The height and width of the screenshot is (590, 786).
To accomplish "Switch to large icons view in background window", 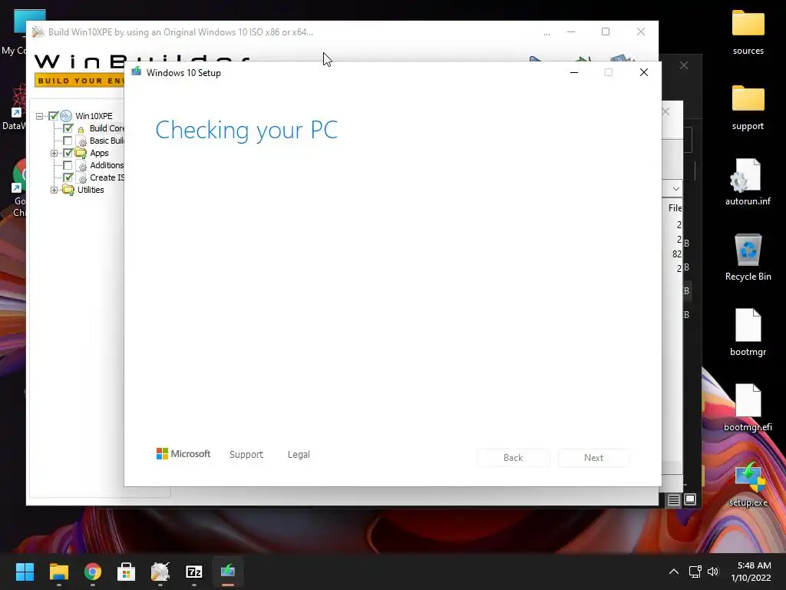I will 690,499.
